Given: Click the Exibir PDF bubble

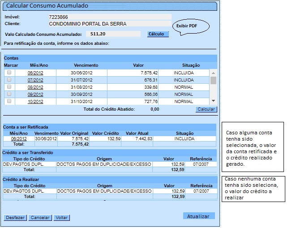Looking at the screenshot, I should [x=187, y=26].
